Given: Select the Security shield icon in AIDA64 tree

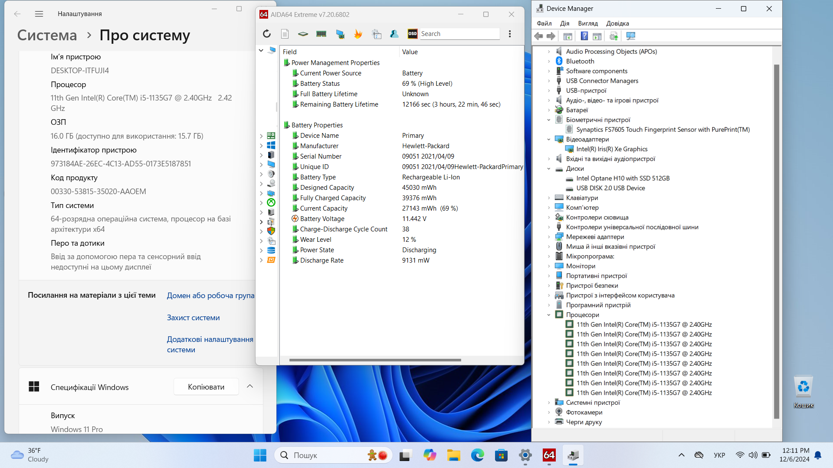Looking at the screenshot, I should [x=271, y=231].
